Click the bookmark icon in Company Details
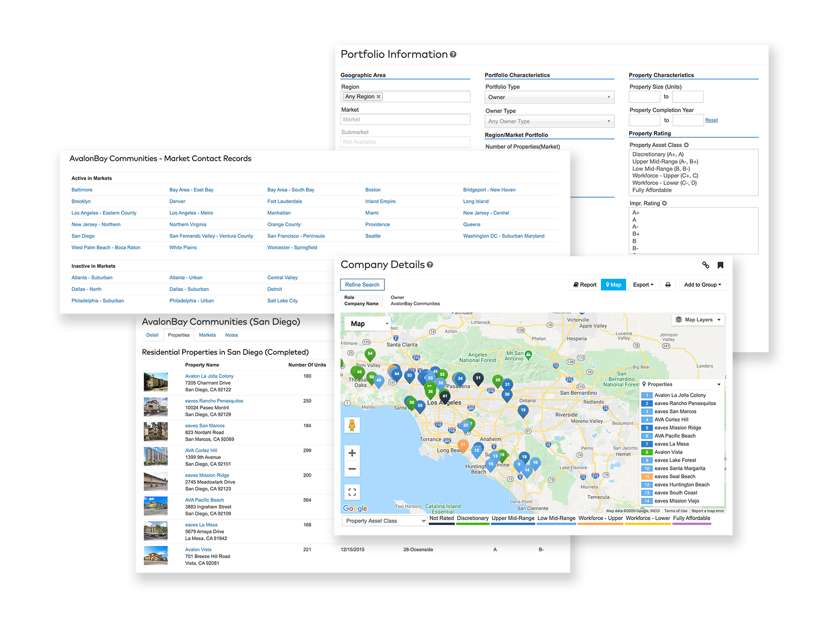Screen dimensions: 828x643 tap(720, 265)
